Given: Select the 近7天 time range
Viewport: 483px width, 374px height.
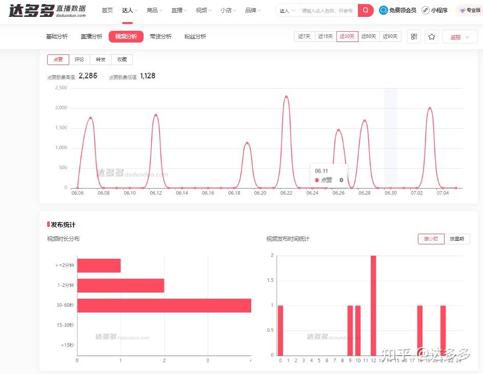Looking at the screenshot, I should (304, 37).
